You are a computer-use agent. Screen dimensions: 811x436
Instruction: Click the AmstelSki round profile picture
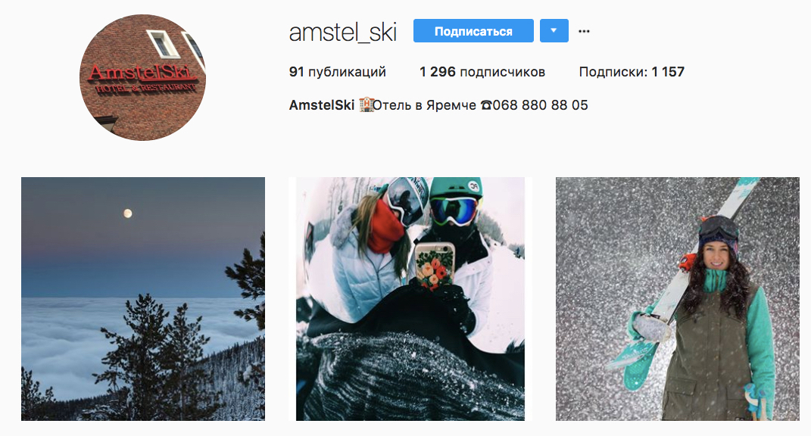(143, 77)
